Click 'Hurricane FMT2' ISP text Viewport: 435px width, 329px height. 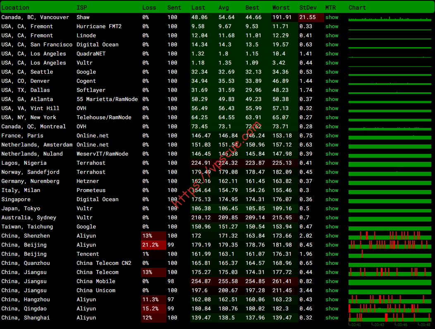(x=99, y=26)
